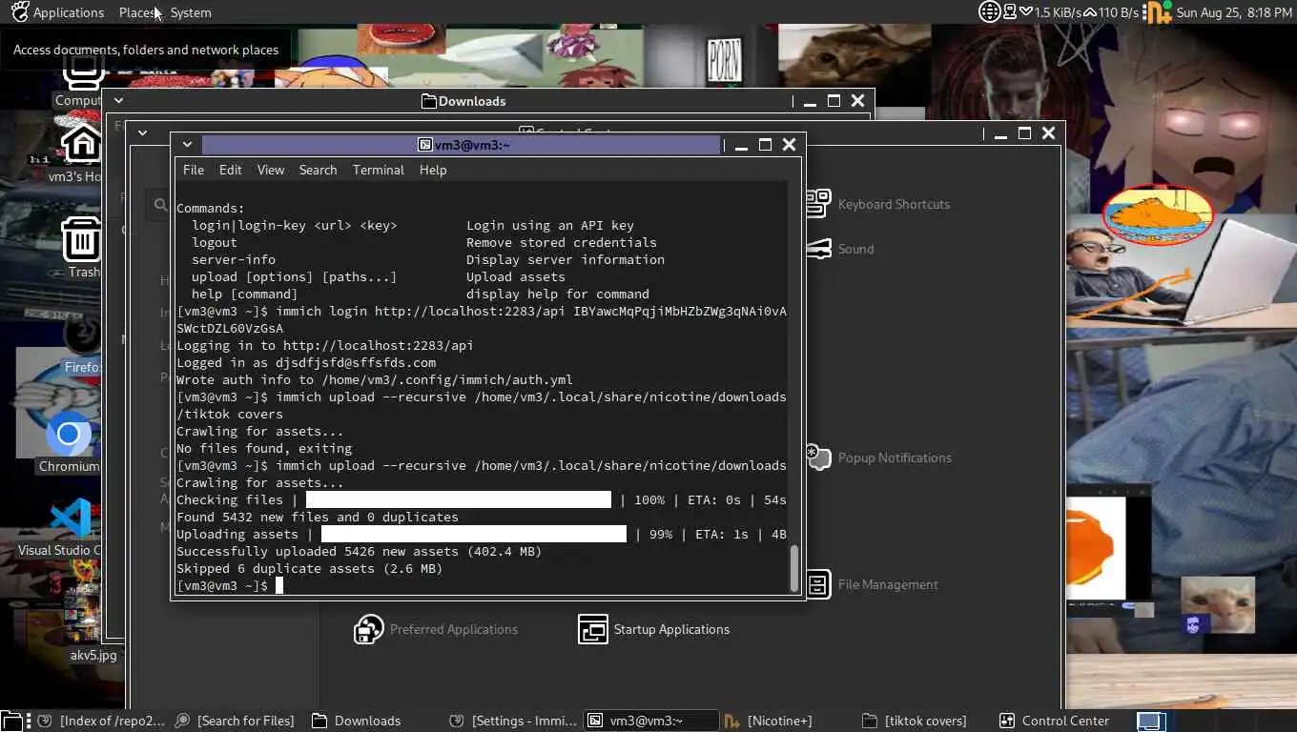Open Keyboard Shortcuts in Control Center
Viewport: 1297px width, 732px height.
point(878,204)
